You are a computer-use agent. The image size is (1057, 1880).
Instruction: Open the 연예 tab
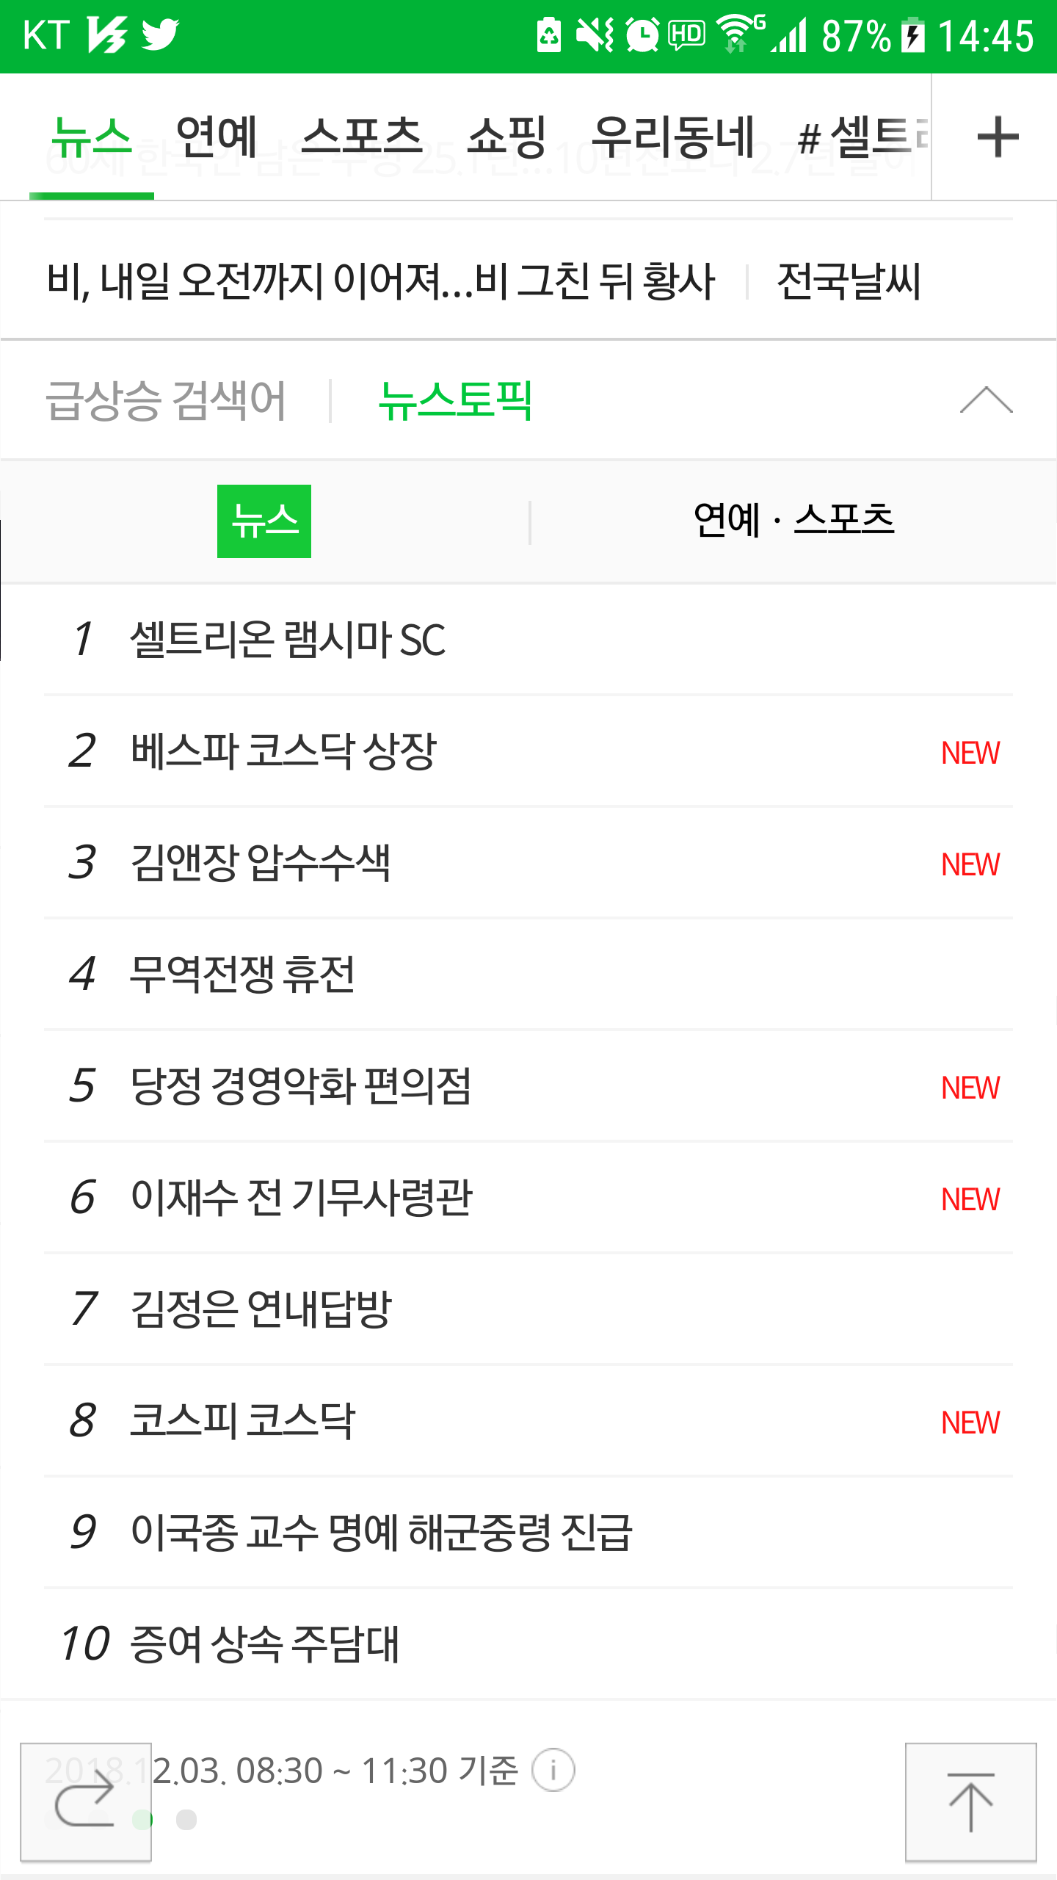(217, 137)
